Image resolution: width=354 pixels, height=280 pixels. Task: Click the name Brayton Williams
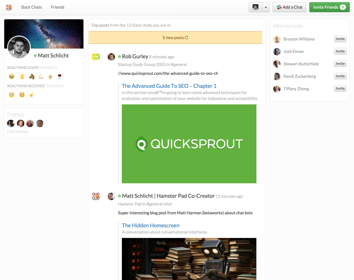pyautogui.click(x=299, y=39)
